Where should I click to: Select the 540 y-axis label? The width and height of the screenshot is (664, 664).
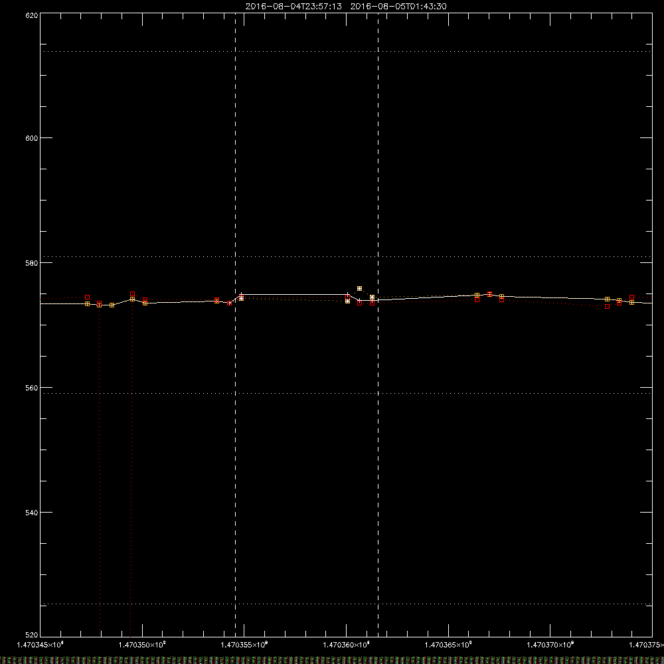click(32, 513)
